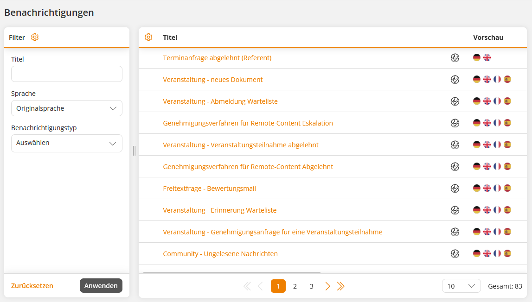The width and height of the screenshot is (532, 302).
Task: Jump to last page arrow
Action: tap(341, 286)
